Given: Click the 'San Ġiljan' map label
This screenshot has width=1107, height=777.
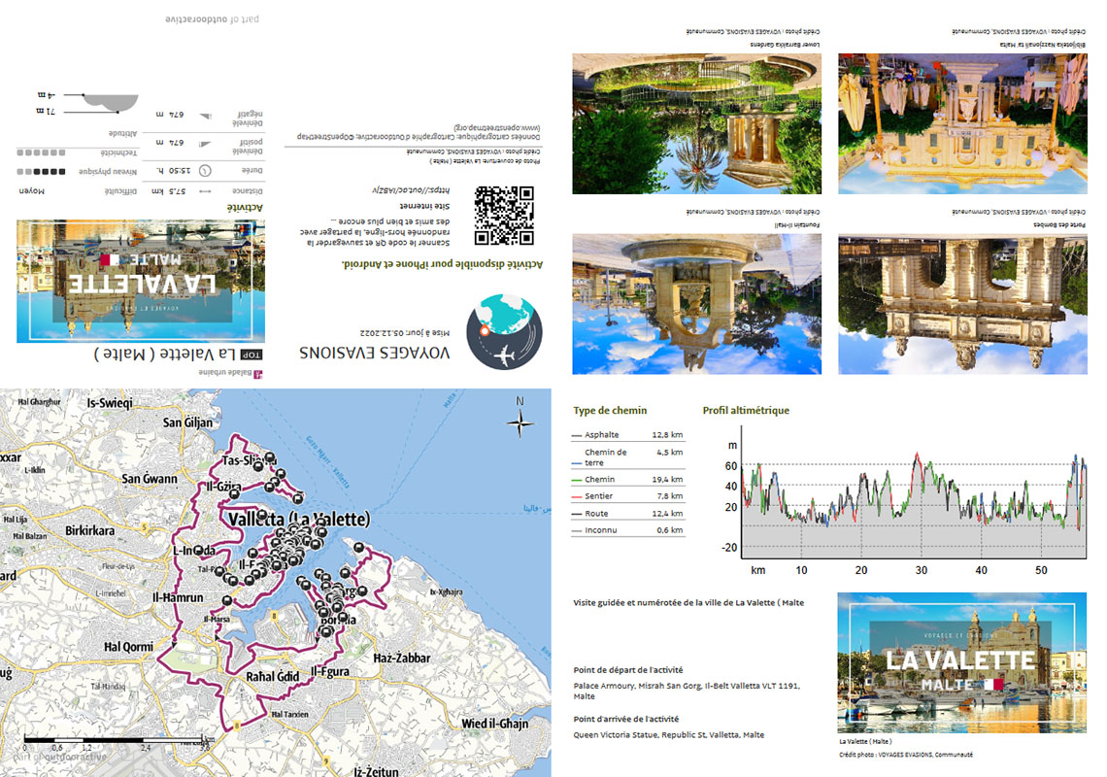Looking at the screenshot, I should click(187, 422).
